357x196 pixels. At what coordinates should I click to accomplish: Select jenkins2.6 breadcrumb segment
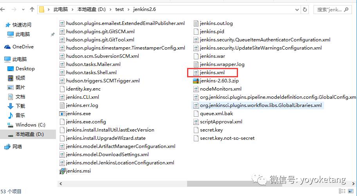(144, 9)
